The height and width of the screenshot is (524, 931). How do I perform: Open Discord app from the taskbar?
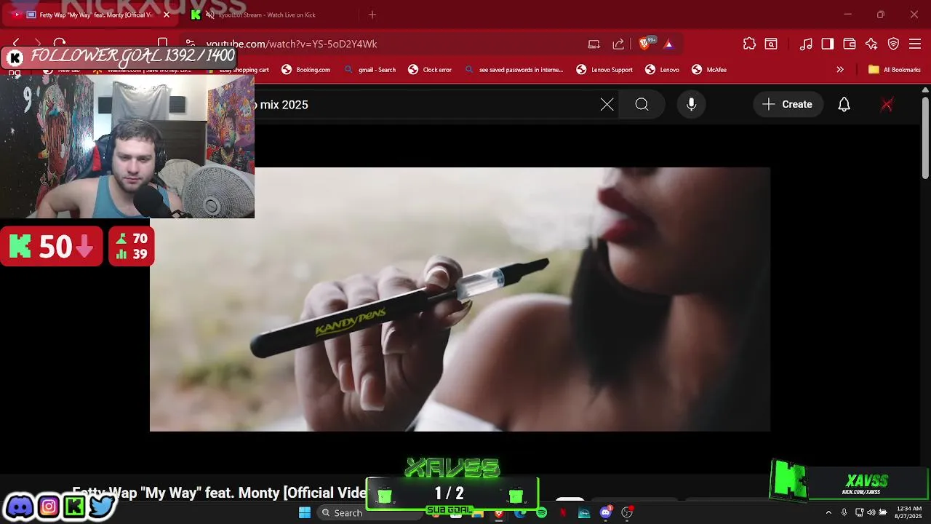click(x=606, y=513)
